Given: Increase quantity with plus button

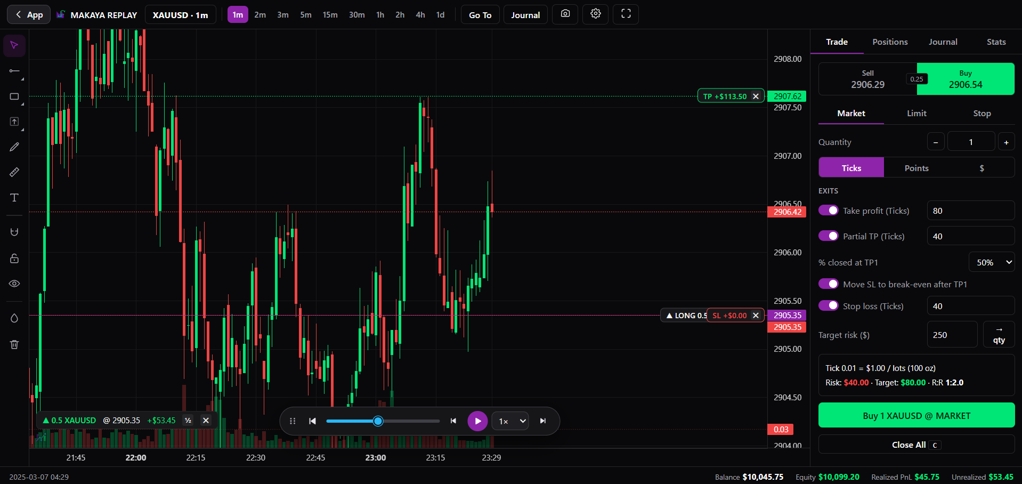Looking at the screenshot, I should tap(1006, 142).
